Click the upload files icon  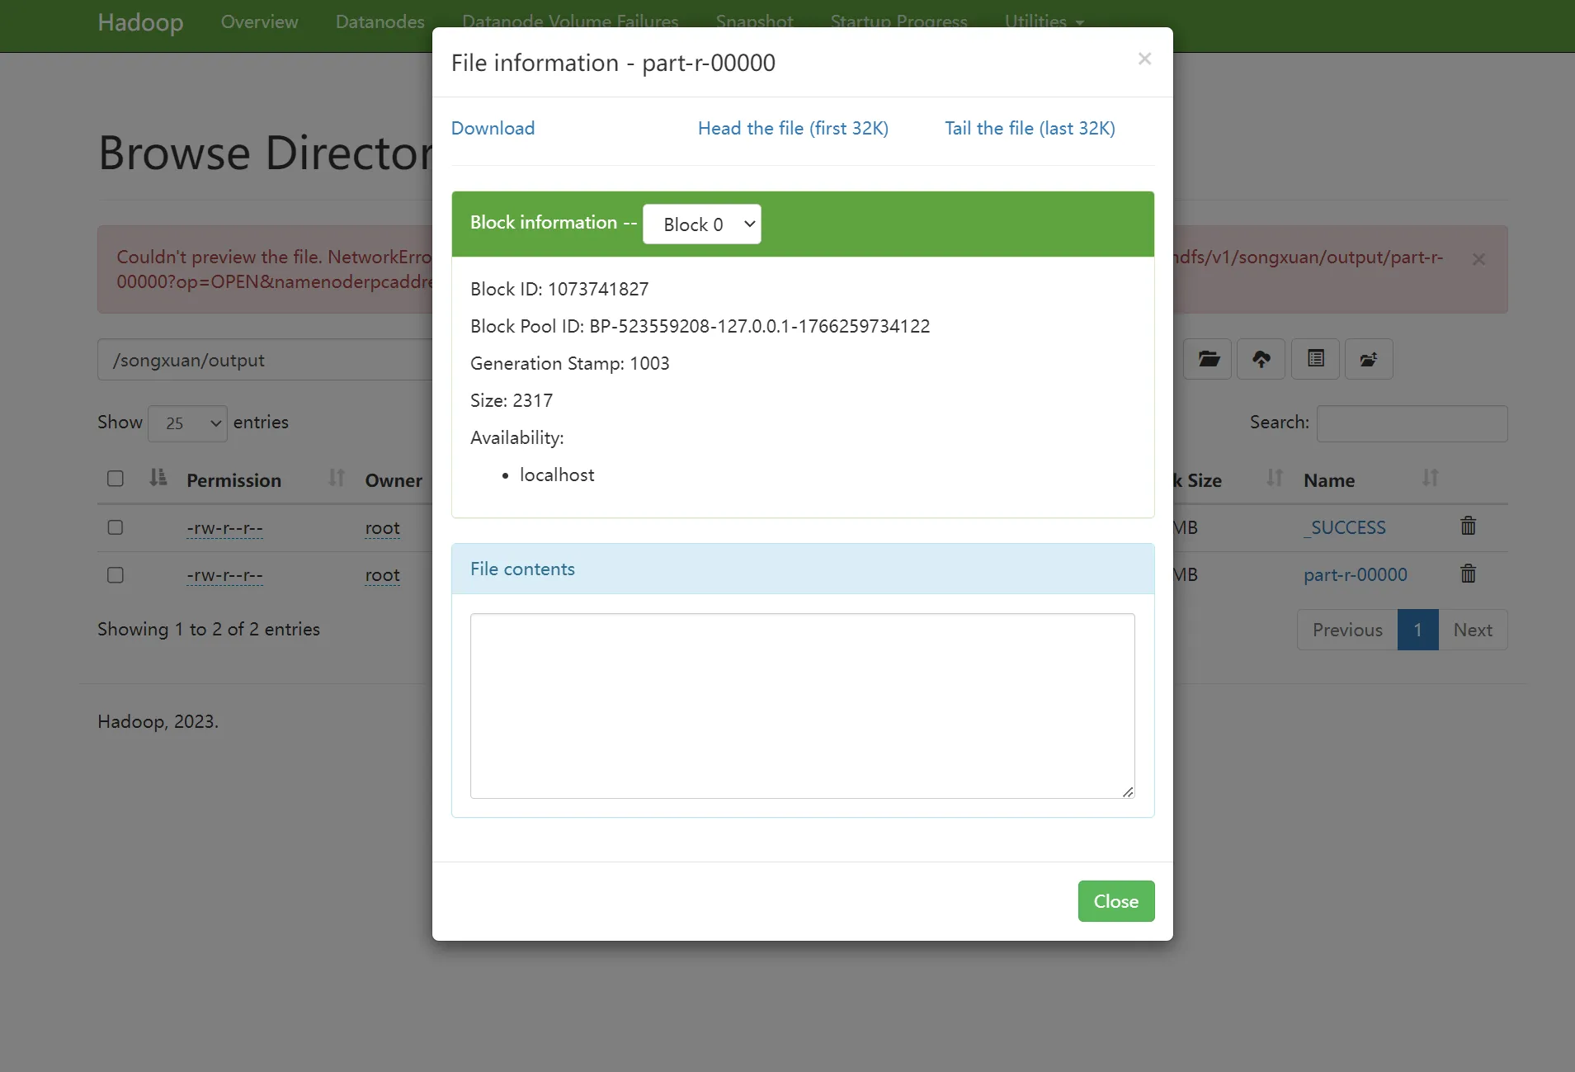(1261, 359)
